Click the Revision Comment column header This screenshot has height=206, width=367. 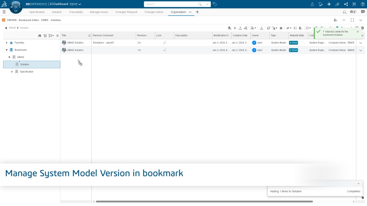pos(114,35)
